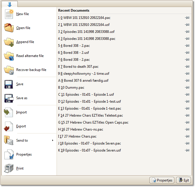Click the Properties checkmark page icon in menu
Viewport: 195px width, 187px height.
[x=9, y=154]
